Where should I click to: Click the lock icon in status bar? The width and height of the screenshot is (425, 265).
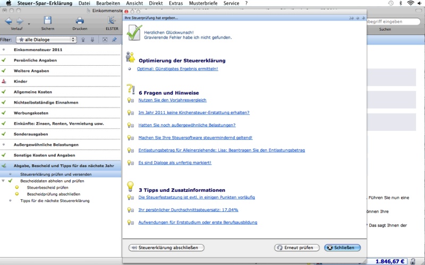coord(413,261)
